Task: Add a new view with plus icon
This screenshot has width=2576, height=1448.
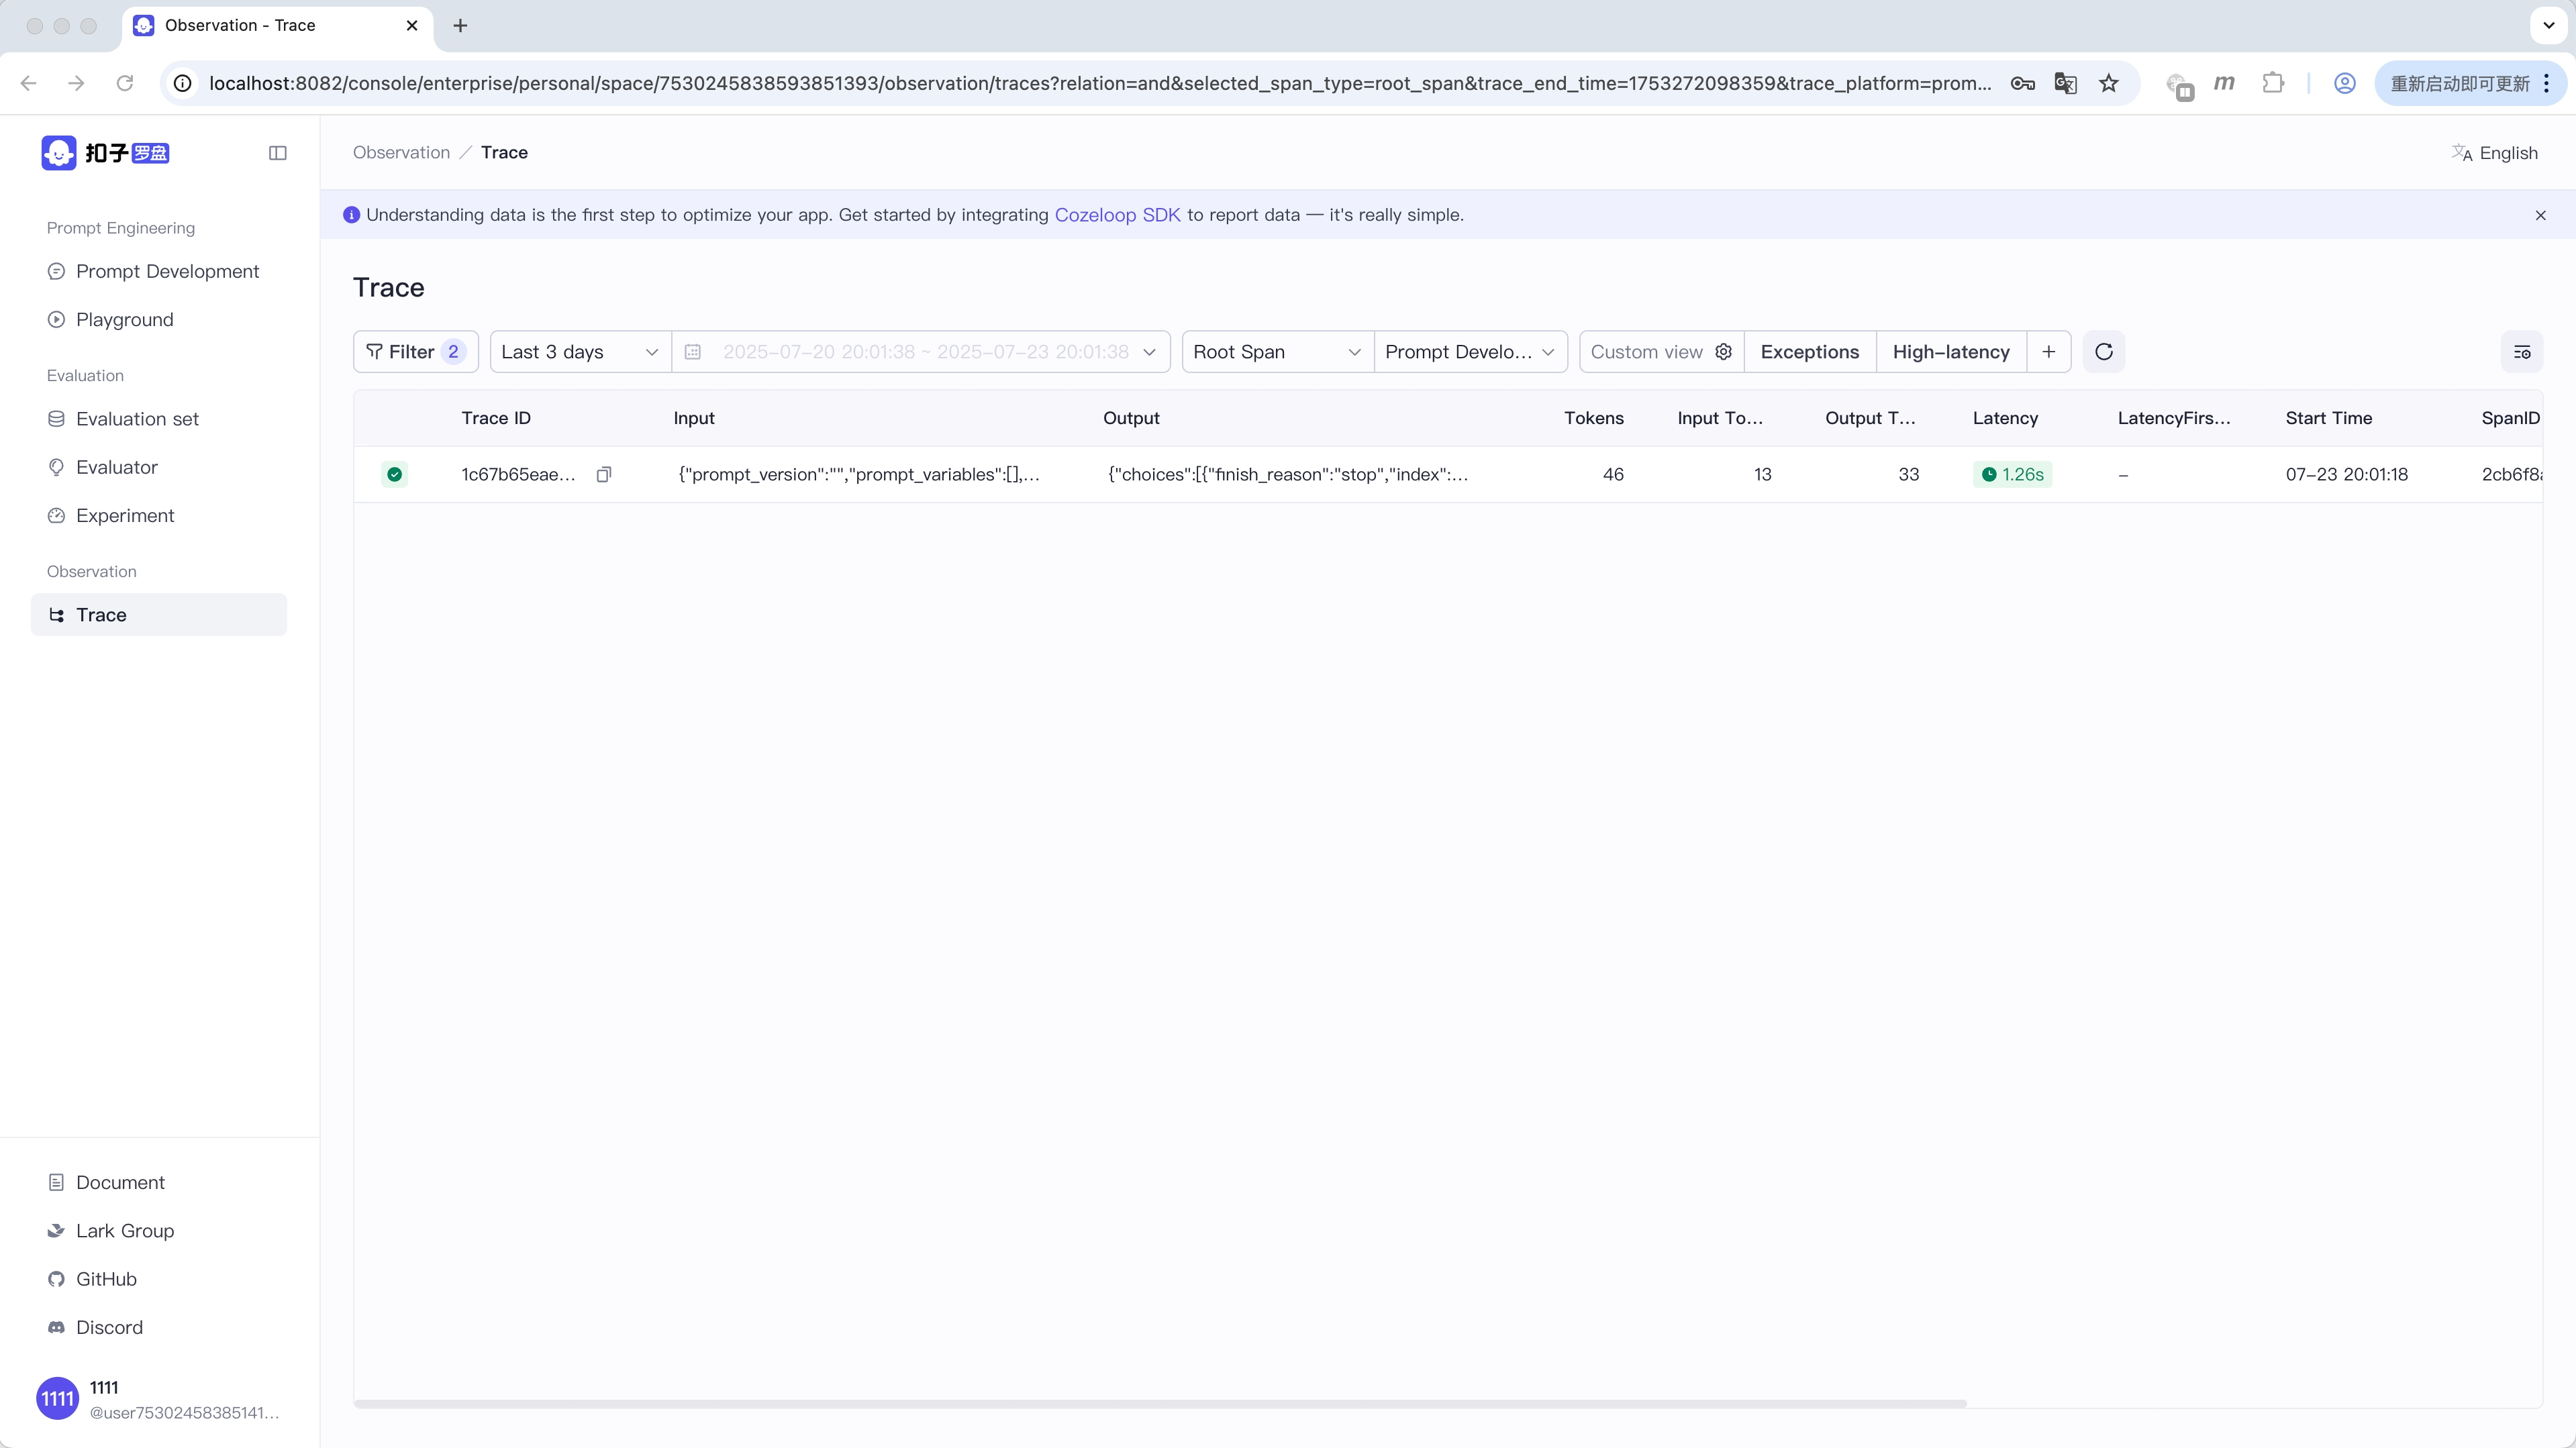Action: click(2048, 352)
